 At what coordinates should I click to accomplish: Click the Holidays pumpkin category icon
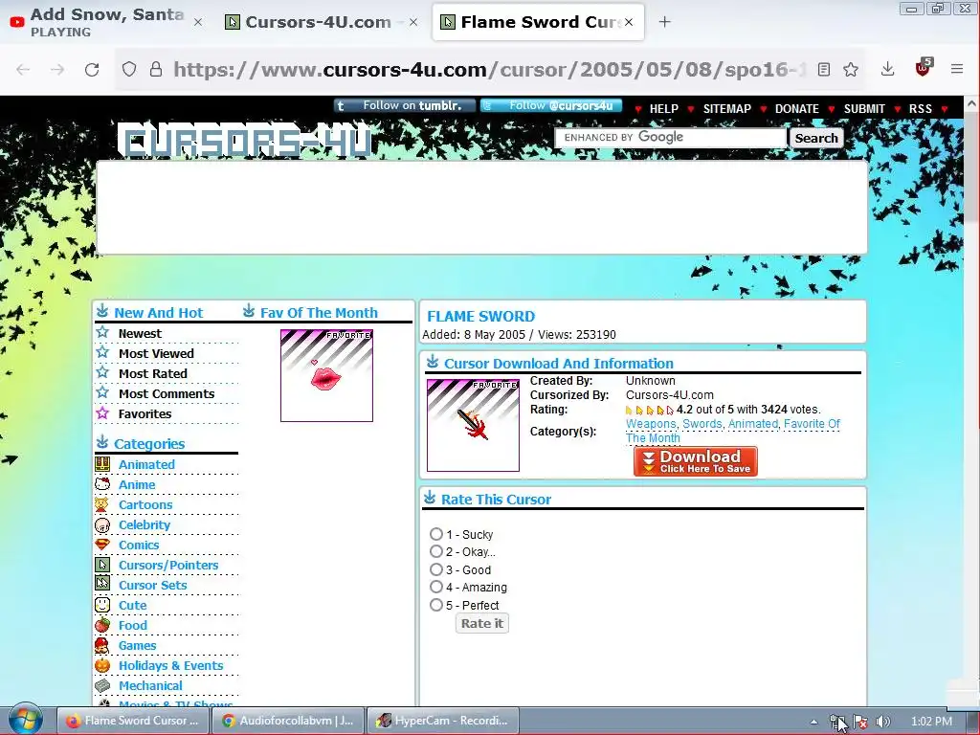(102, 665)
